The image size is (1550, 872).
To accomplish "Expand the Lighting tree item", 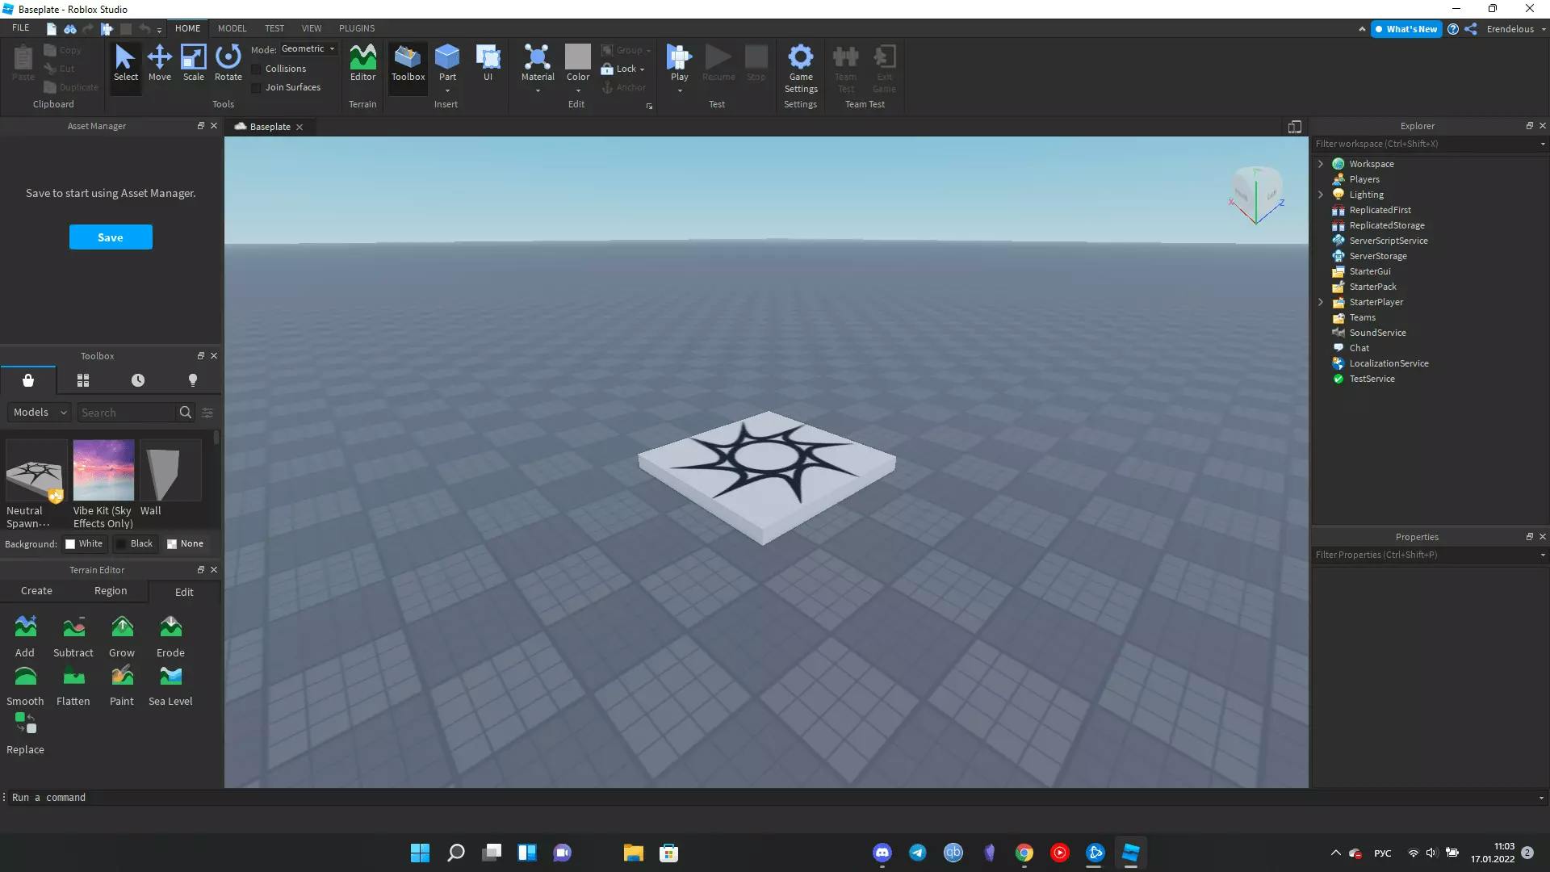I will click(1320, 194).
